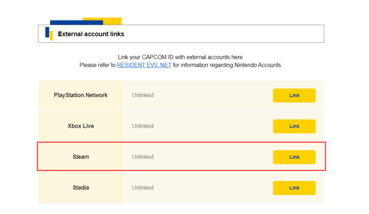Click the Steam label cell

tap(81, 157)
